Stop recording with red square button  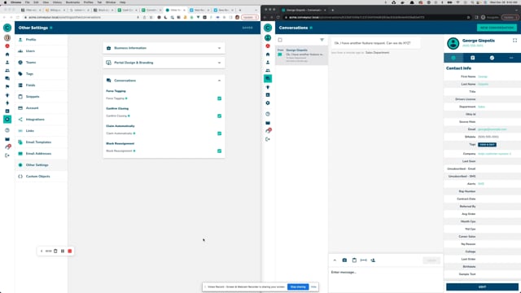click(70, 251)
